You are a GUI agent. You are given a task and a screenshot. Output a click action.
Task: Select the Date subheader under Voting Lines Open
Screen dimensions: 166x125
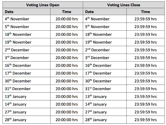point(9,12)
